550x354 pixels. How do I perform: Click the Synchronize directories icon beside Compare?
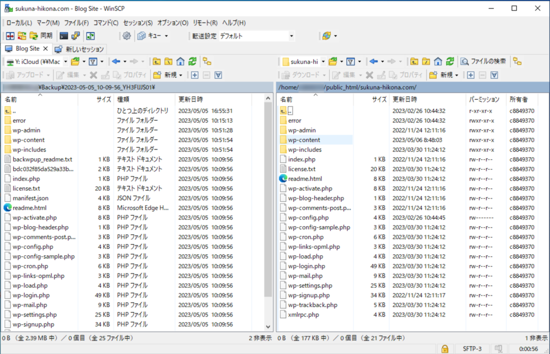click(21, 36)
